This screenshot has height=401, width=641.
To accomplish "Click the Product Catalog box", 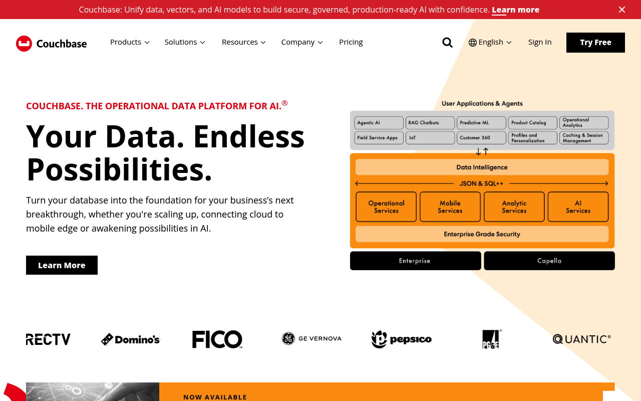I will [x=533, y=123].
